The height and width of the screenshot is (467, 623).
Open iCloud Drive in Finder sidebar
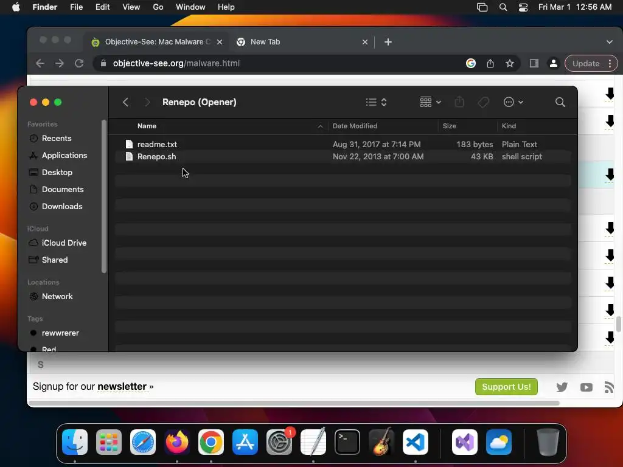coord(64,243)
